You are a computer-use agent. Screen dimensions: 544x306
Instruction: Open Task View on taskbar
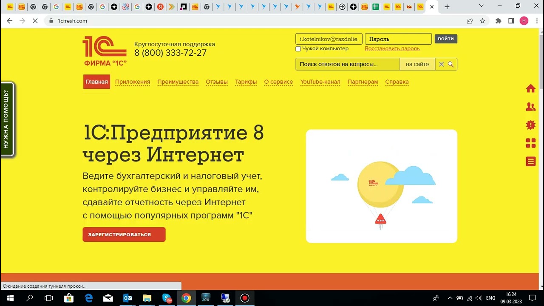tap(49, 298)
